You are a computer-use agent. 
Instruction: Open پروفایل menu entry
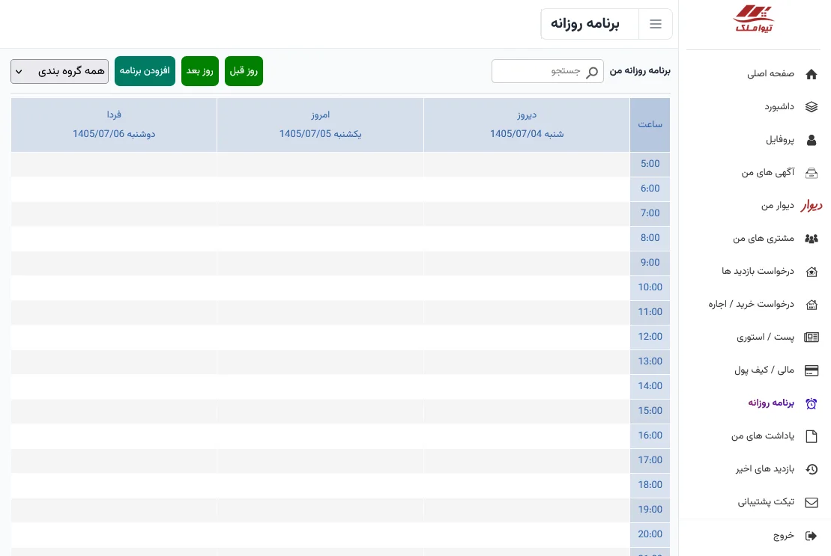[x=780, y=140]
